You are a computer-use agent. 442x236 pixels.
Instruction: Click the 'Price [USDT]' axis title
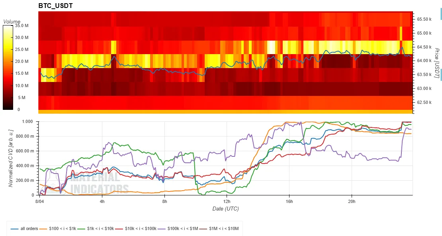437,63
